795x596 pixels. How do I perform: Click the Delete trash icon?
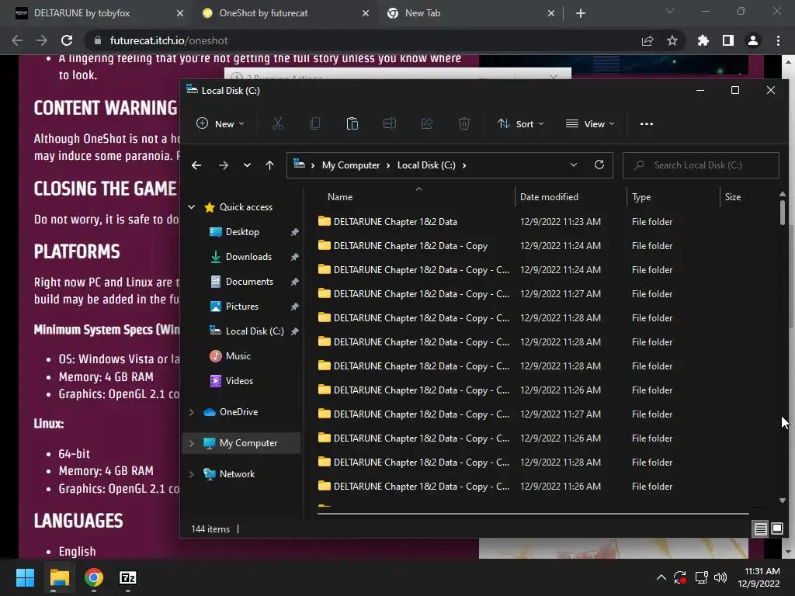click(464, 123)
